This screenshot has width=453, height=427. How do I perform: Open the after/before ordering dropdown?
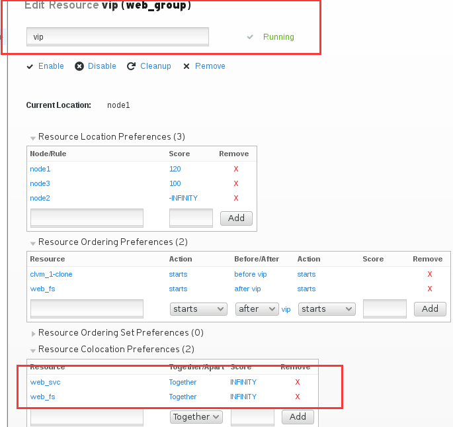pos(257,309)
